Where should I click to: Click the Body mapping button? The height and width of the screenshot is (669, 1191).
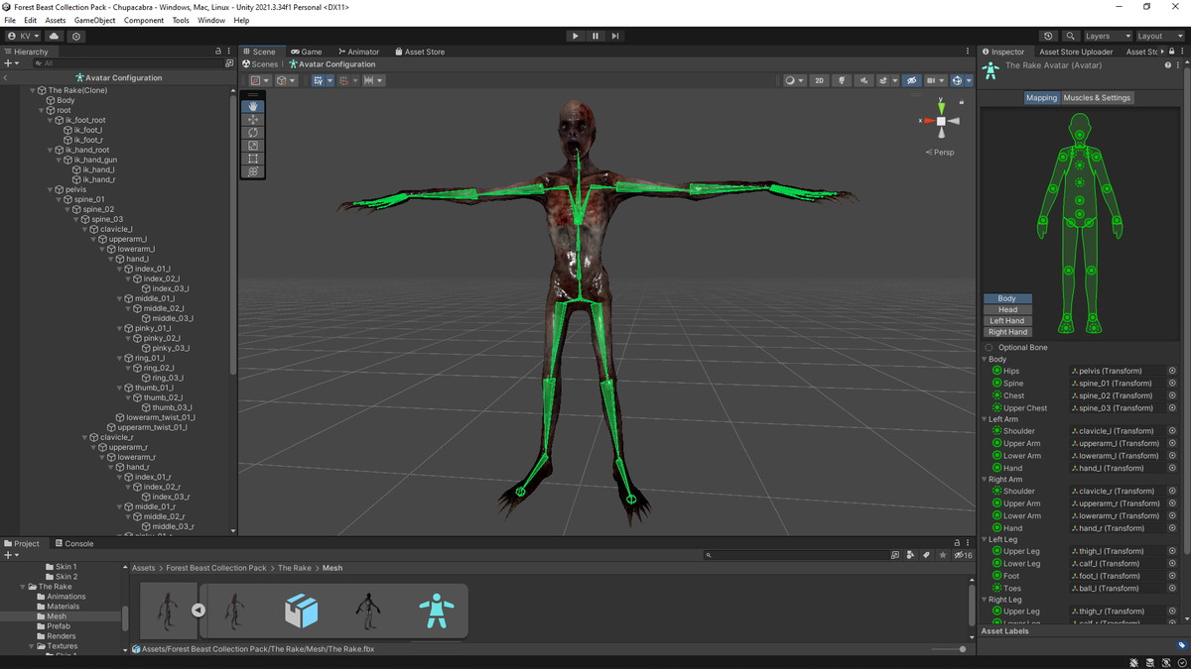click(1007, 298)
